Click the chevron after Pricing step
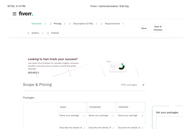Viewport: 192px width, 129px height. [x=65, y=24]
